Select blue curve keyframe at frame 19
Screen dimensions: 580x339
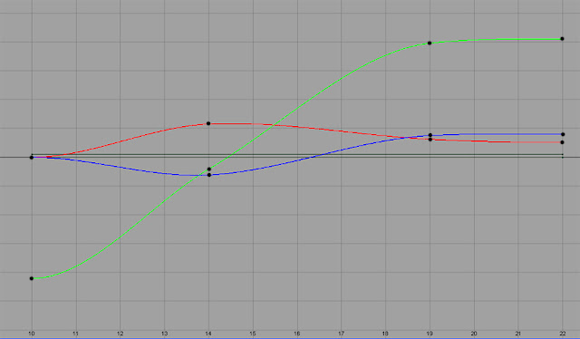click(x=430, y=135)
